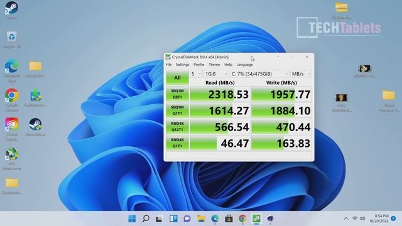Open the test count dropdown showing 5
The image size is (402, 226).
tap(196, 74)
